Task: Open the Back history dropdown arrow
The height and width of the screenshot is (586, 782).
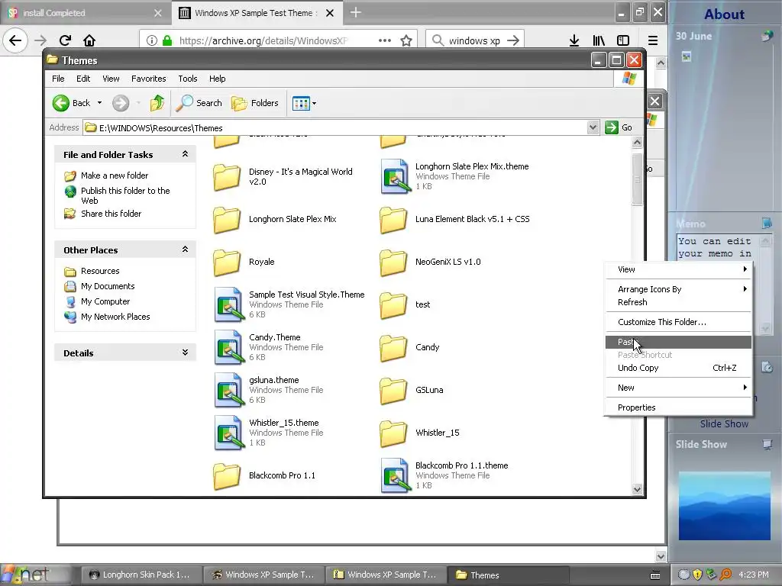Action: point(99,103)
